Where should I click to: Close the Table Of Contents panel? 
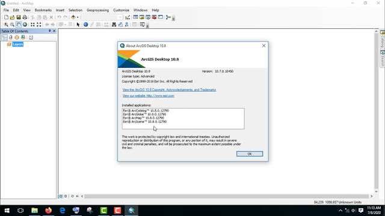(54, 31)
